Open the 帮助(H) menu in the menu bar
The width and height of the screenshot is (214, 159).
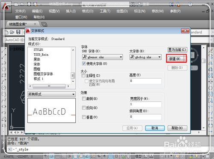tap(39, 17)
